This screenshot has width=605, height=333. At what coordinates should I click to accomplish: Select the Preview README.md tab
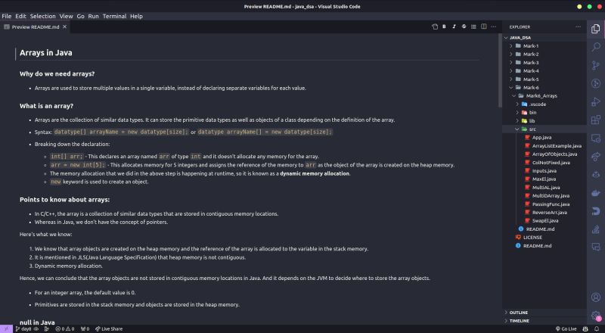click(x=35, y=26)
